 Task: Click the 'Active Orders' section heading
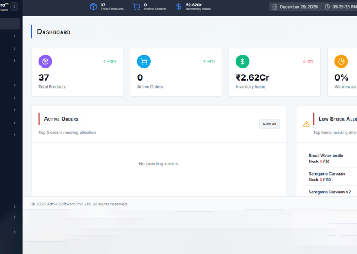point(61,119)
